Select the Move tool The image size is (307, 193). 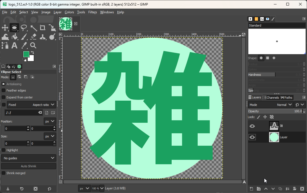coord(5,28)
